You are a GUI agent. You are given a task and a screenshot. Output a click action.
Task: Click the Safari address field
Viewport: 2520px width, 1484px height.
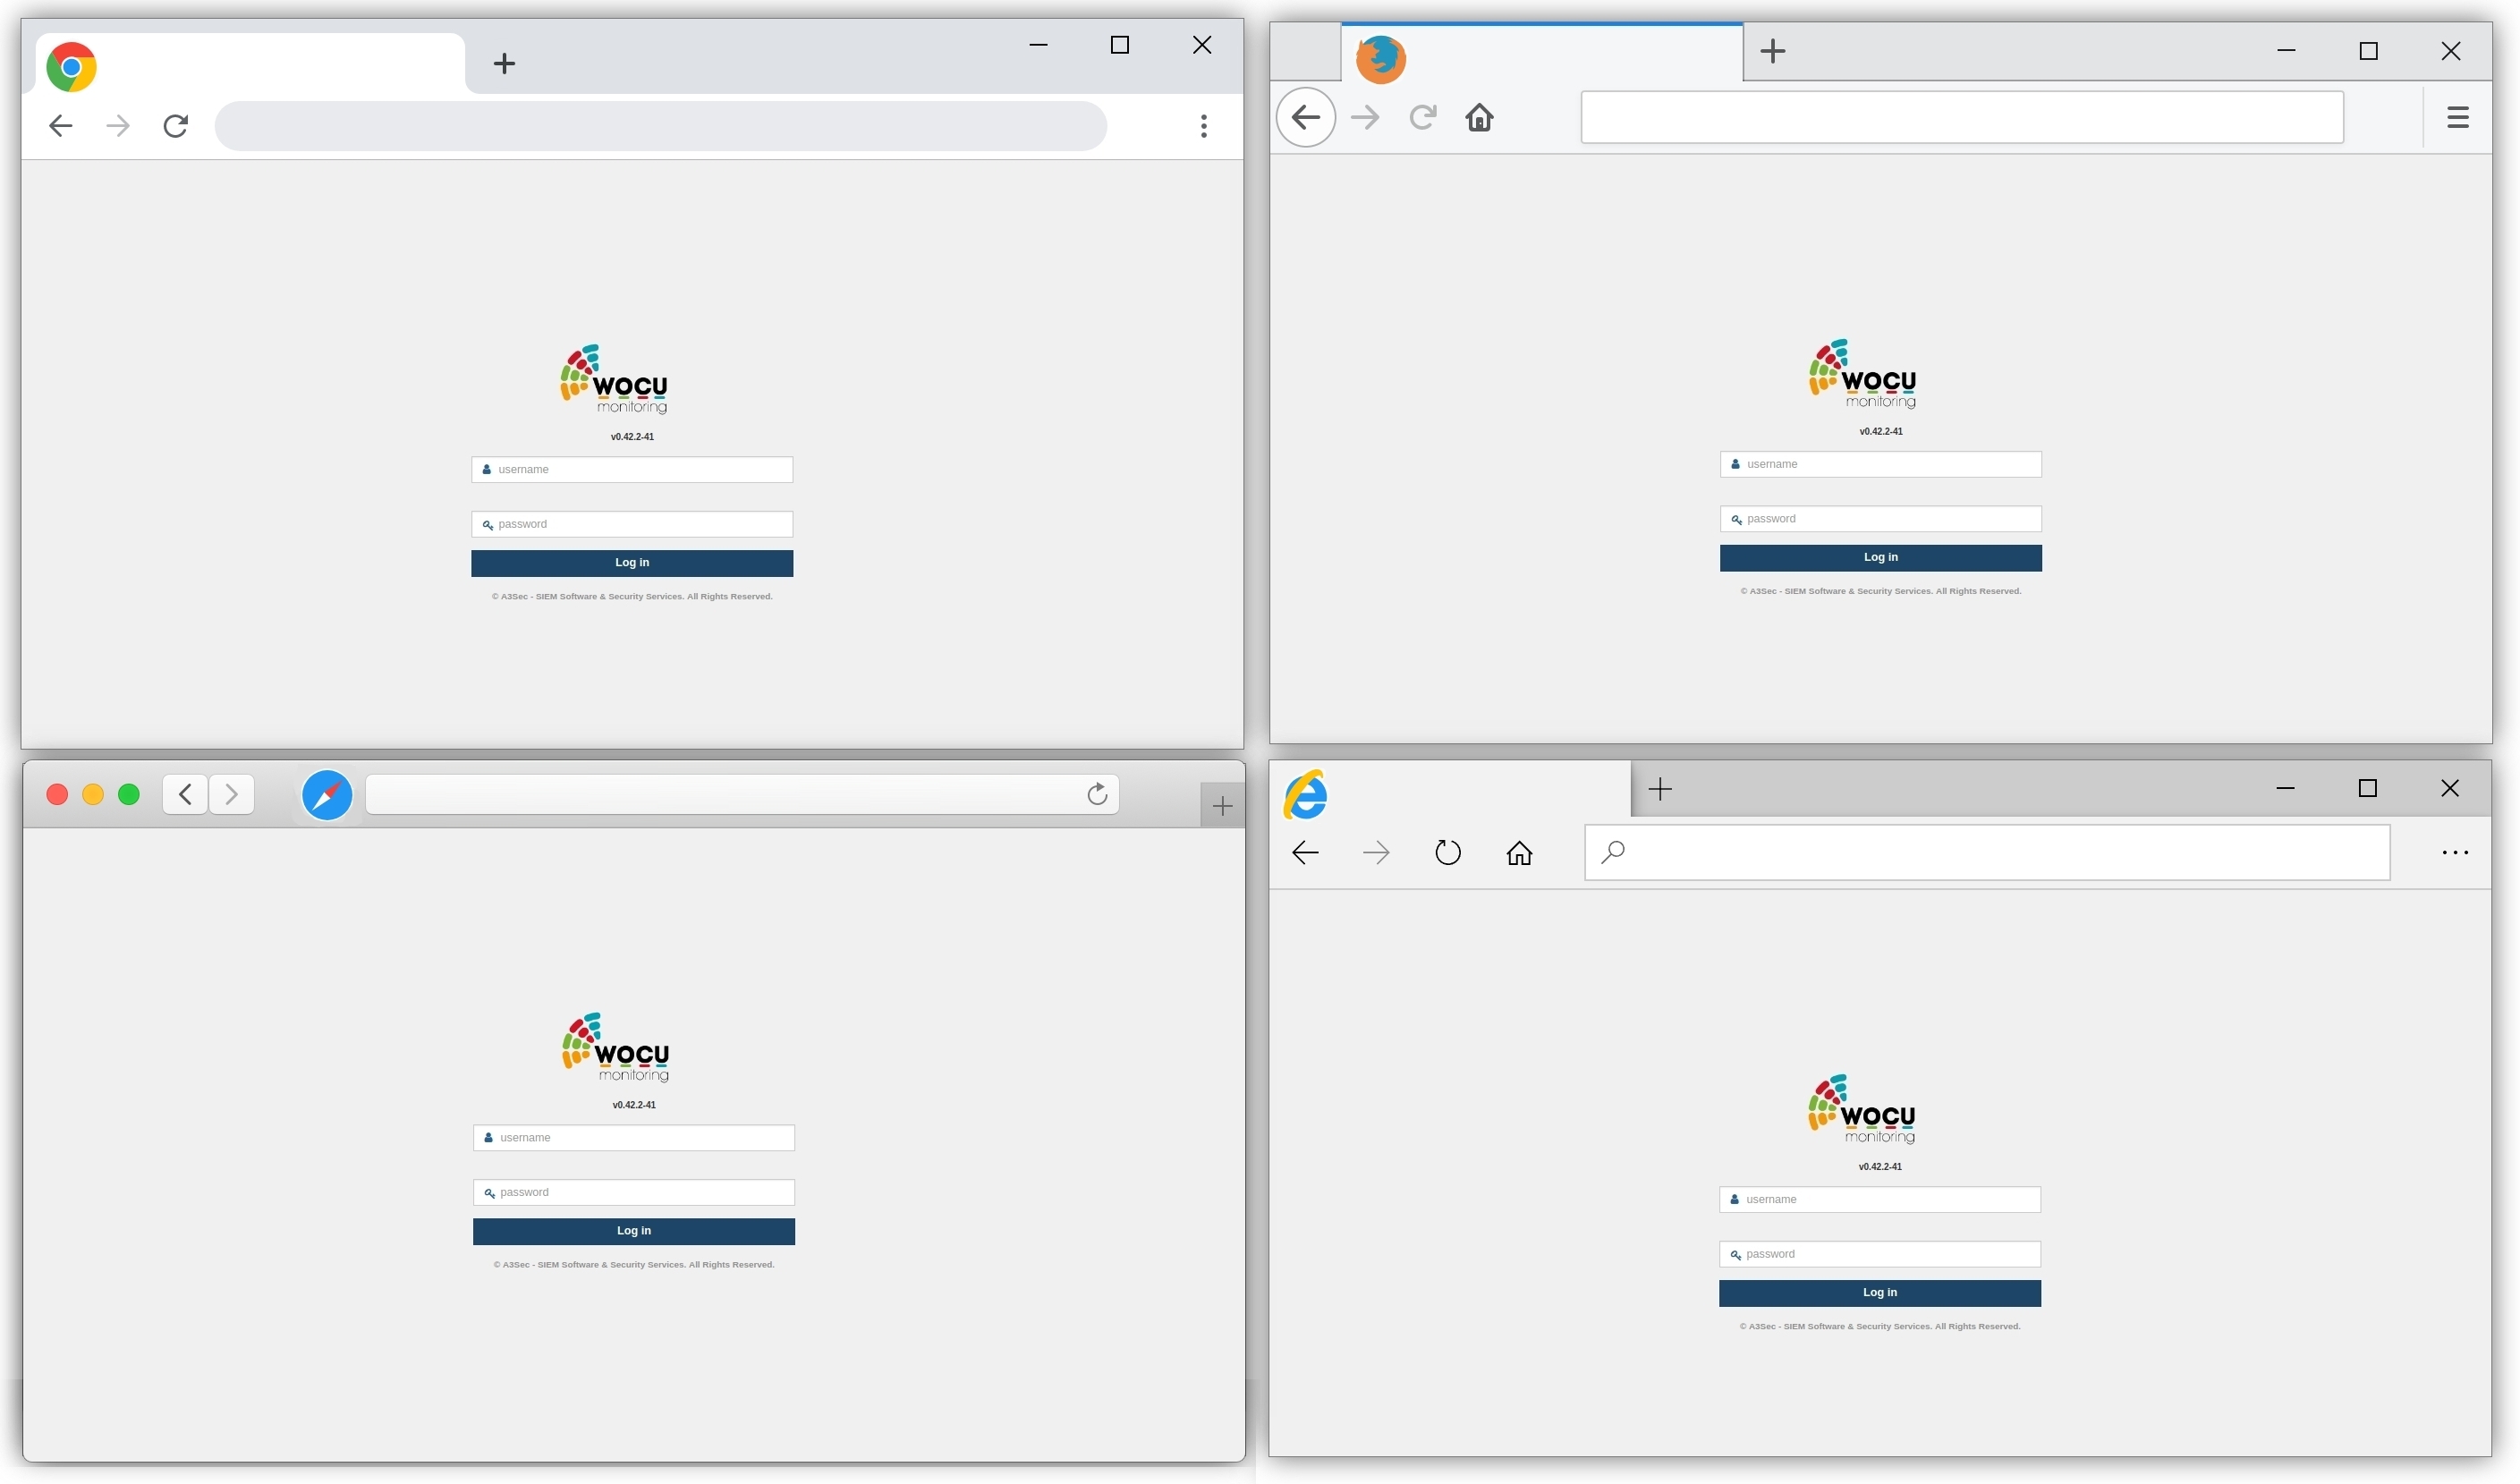coord(742,795)
